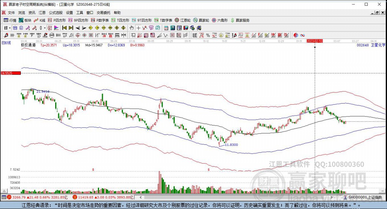
Task: Click the yin-yang icon in toolbar
Action: pyautogui.click(x=296, y=35)
